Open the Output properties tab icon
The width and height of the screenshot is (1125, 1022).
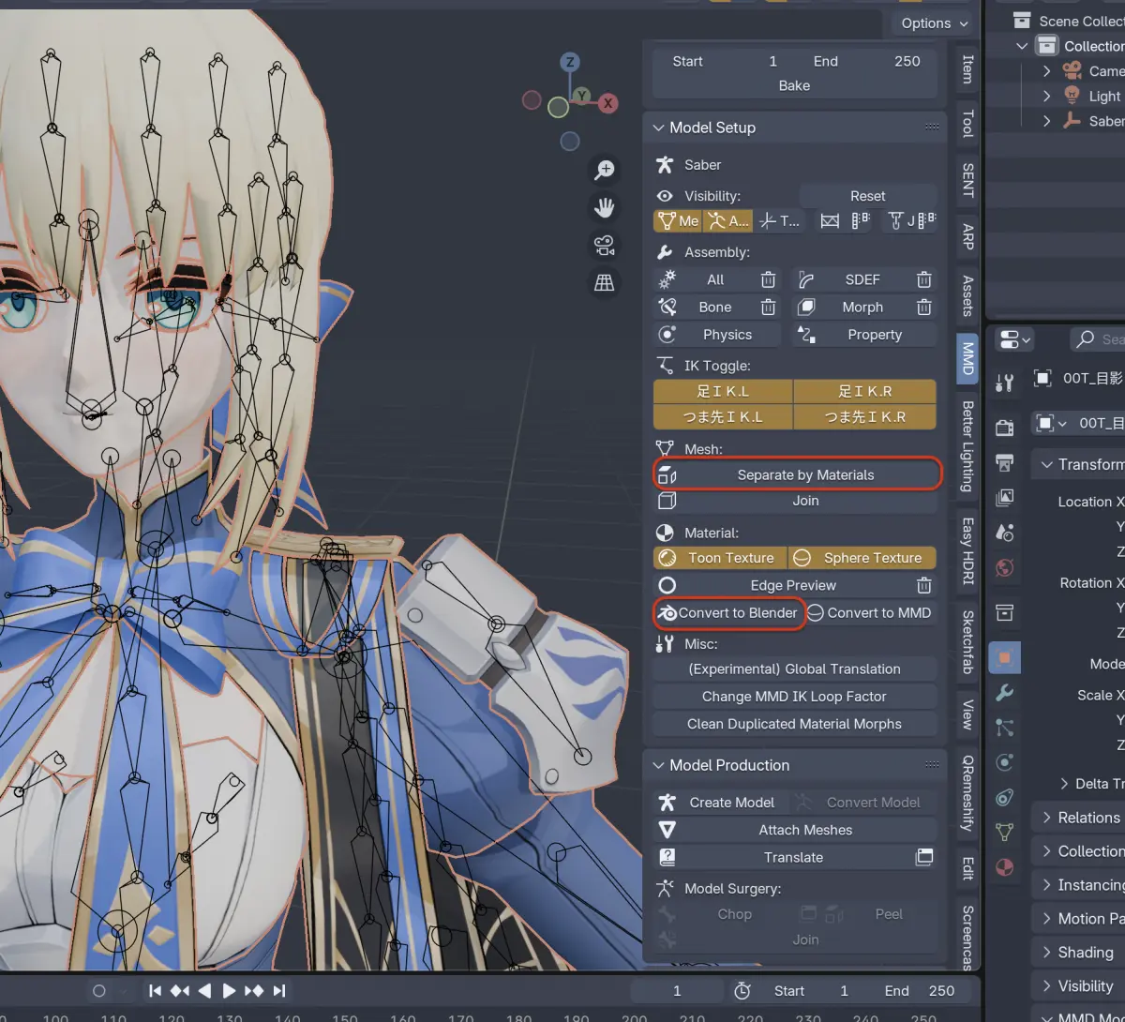[1004, 462]
